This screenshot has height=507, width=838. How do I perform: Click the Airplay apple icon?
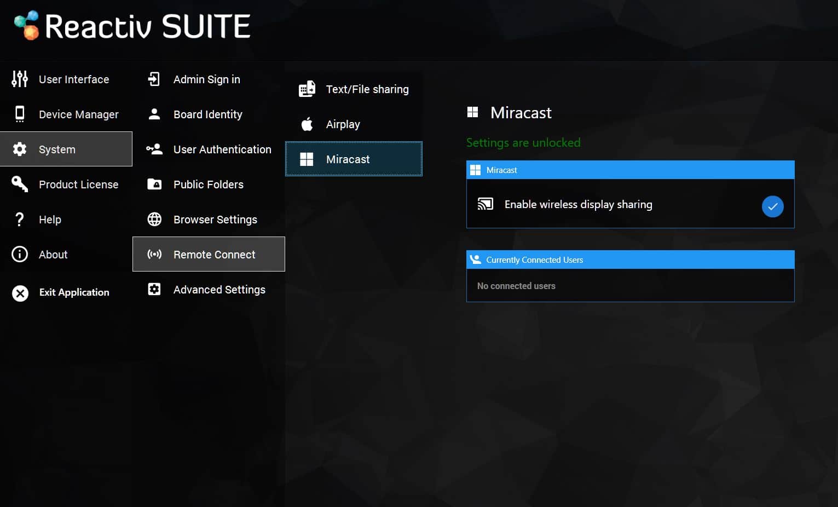click(307, 124)
